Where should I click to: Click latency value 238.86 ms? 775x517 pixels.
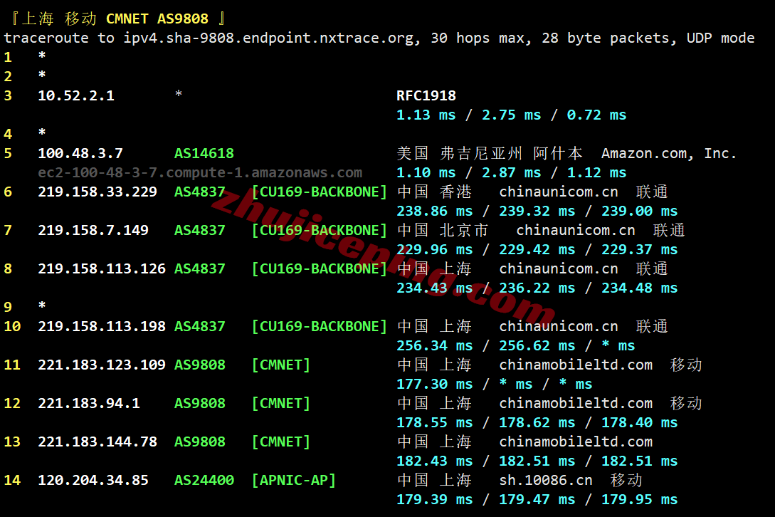[434, 211]
